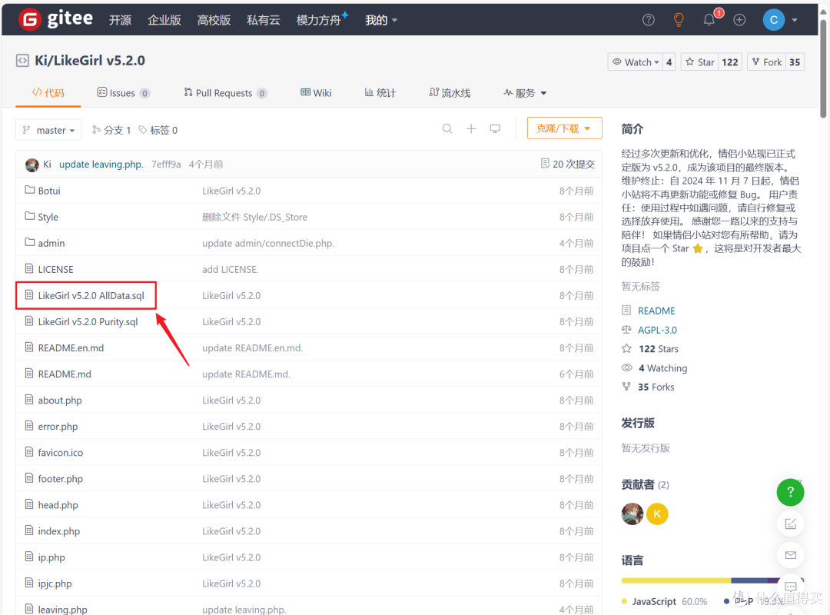830x615 pixels.
Task: Switch to the Issues tab
Action: tap(123, 93)
